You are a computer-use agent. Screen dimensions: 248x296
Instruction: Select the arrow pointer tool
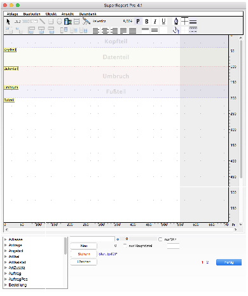8,22
